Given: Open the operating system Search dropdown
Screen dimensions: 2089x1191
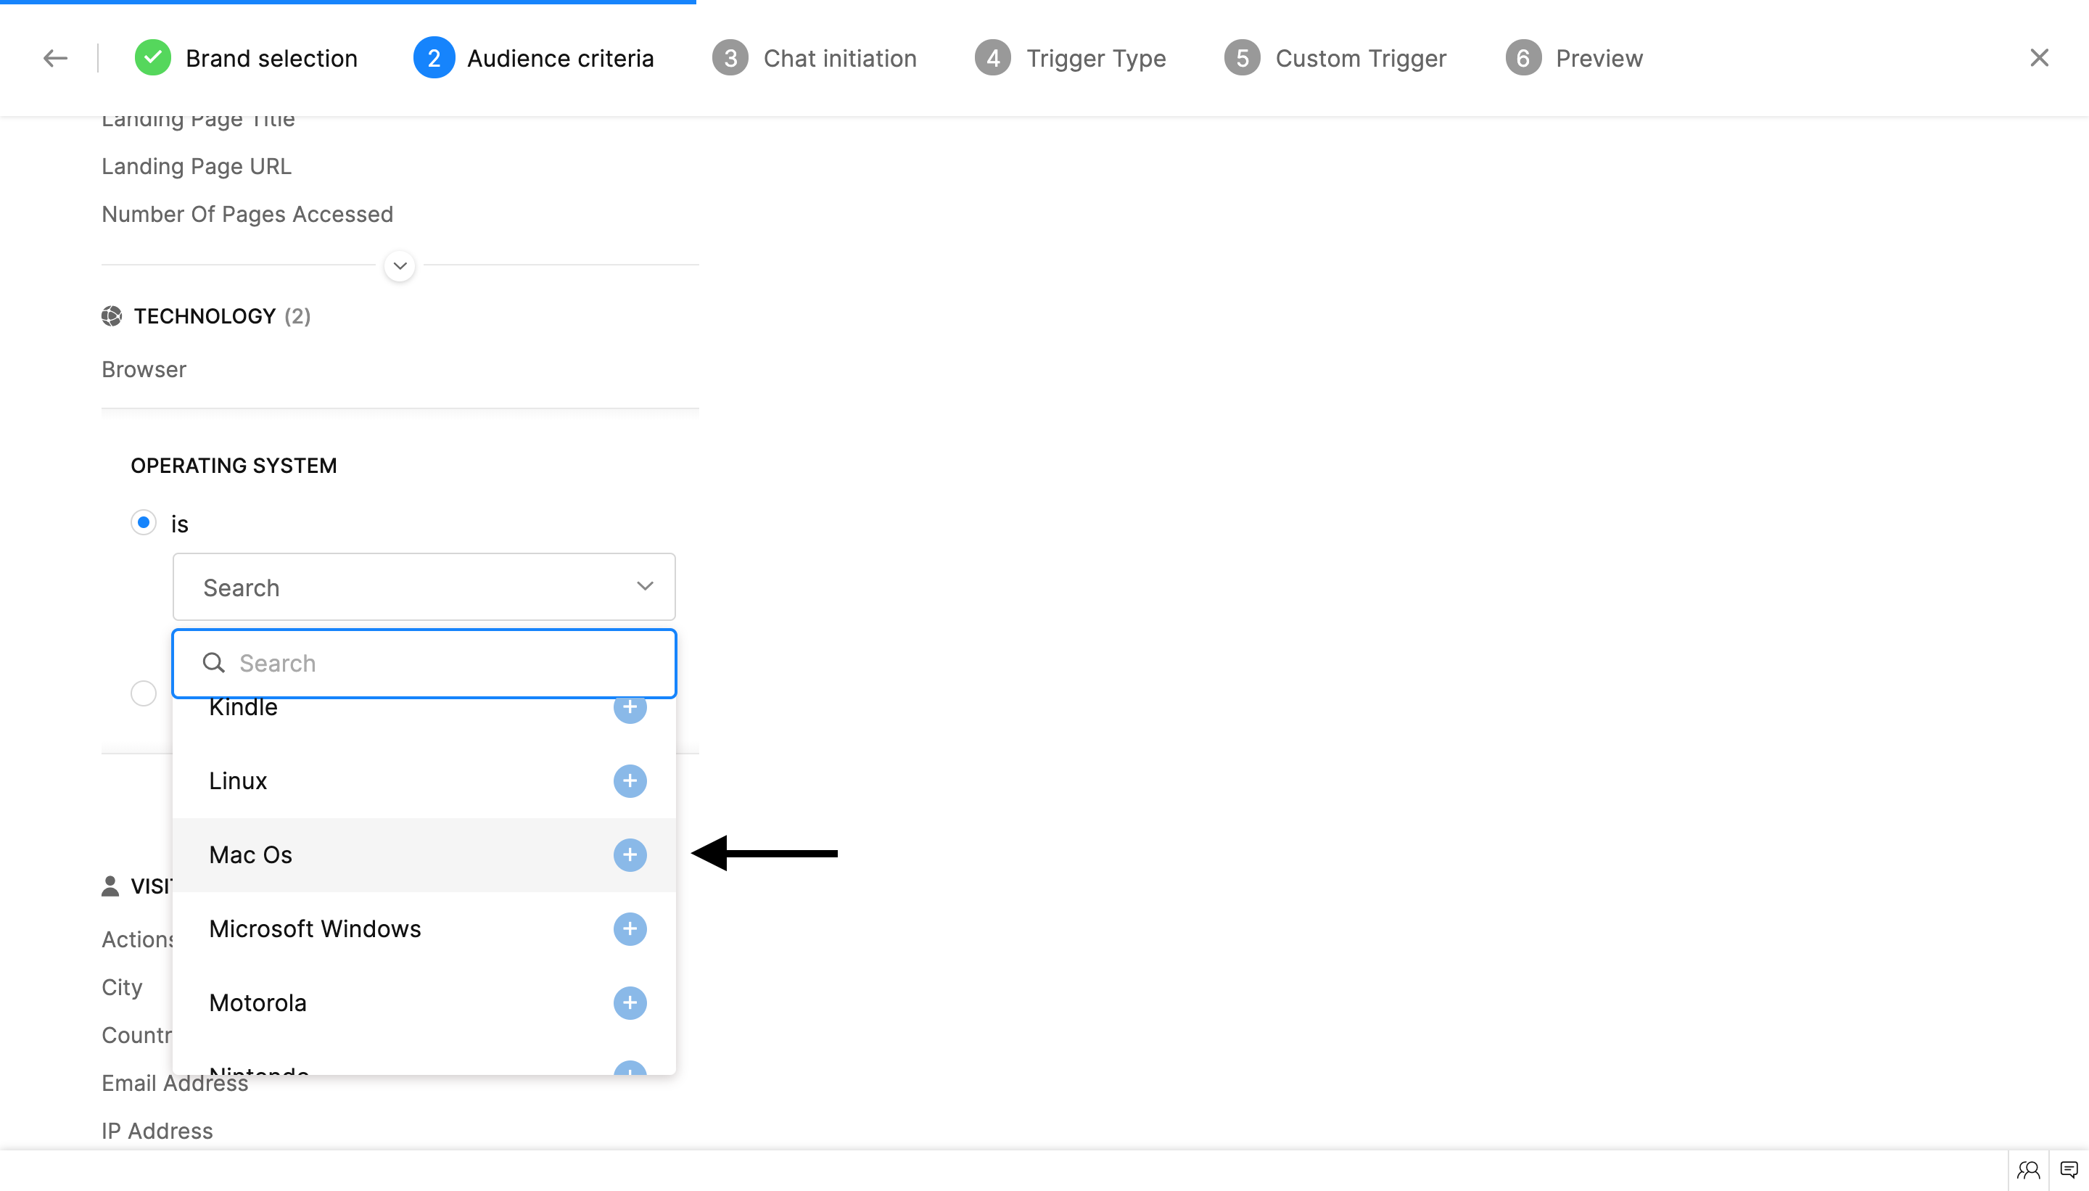Looking at the screenshot, I should 424,587.
